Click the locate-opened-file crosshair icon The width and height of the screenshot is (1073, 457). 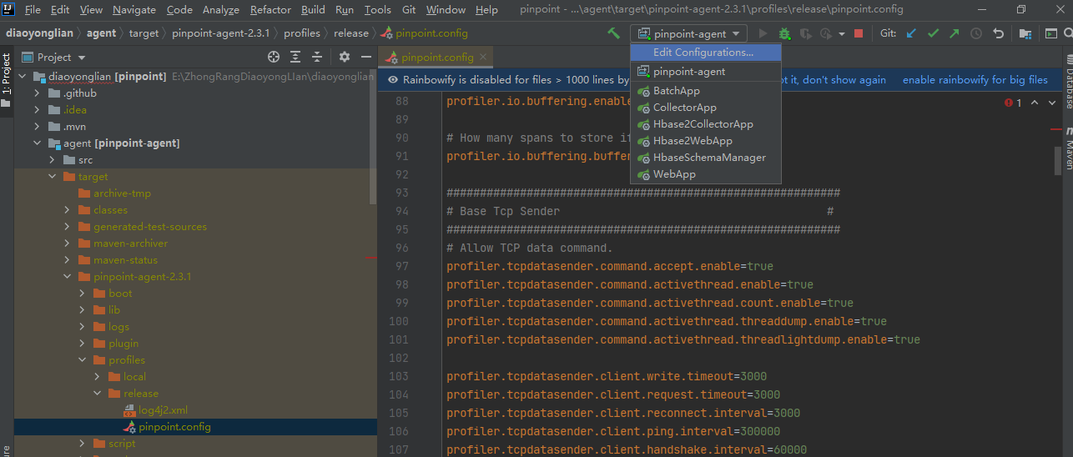click(x=274, y=57)
